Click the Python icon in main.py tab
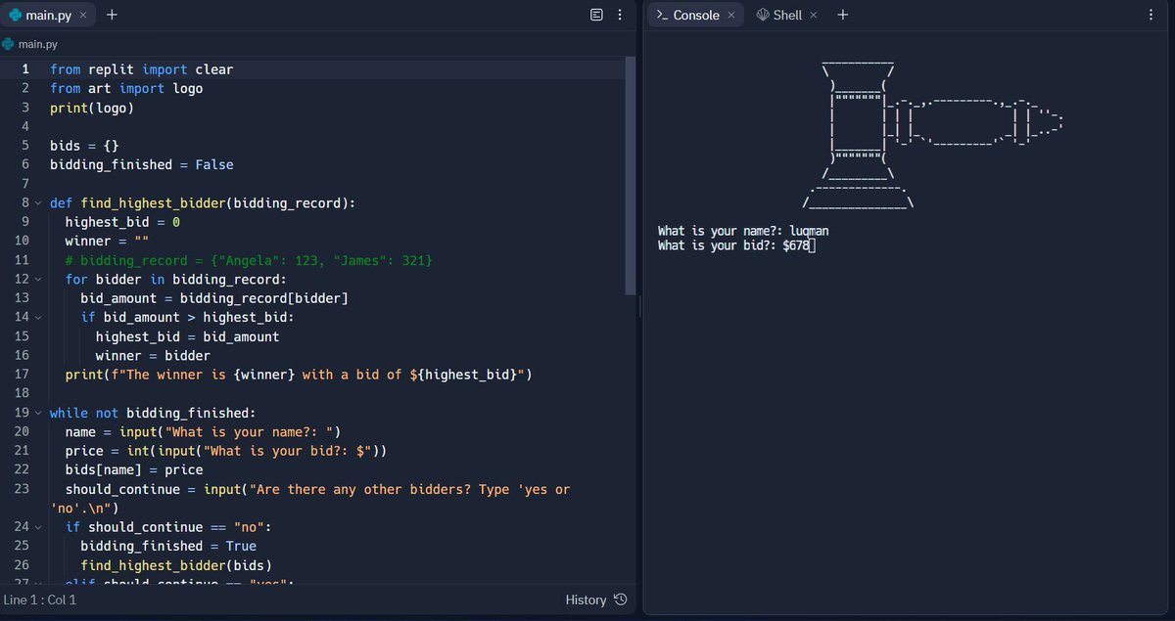1175x621 pixels. click(15, 16)
